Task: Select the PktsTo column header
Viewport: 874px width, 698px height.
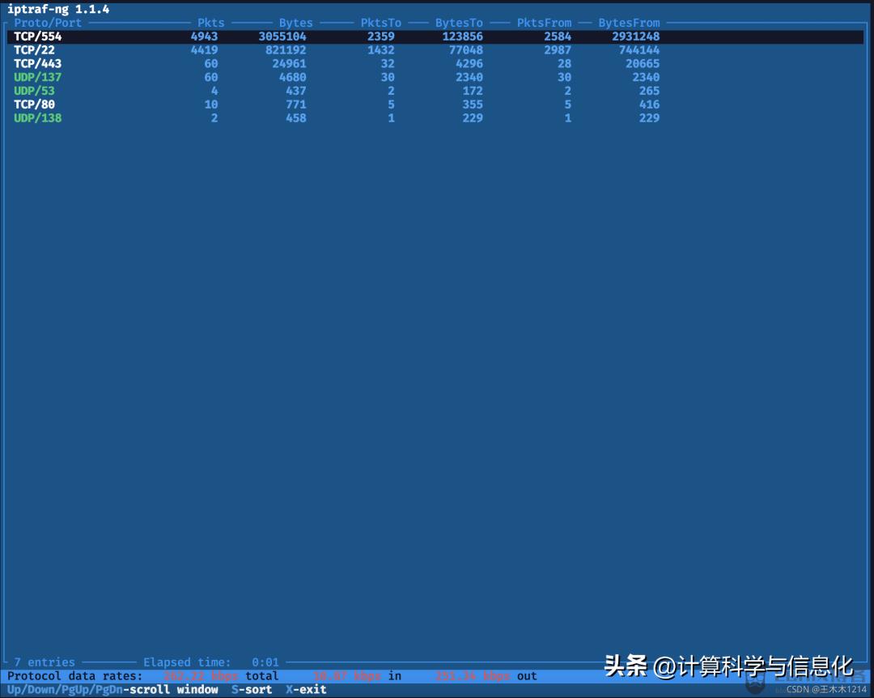Action: pos(377,23)
